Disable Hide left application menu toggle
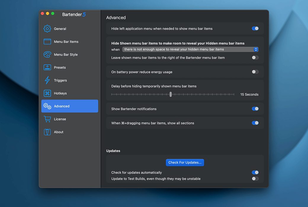Screen dimensions: 308x207 [255, 28]
